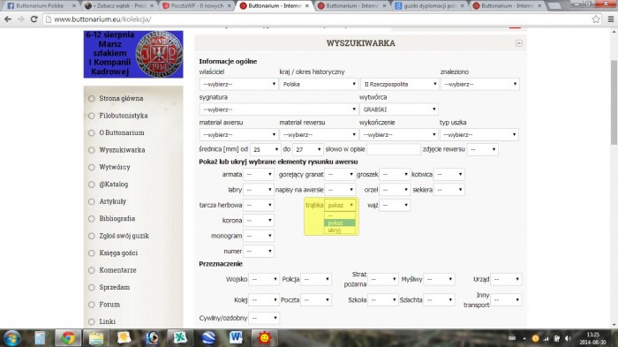
Task: Click the Marsz szlakiem Kompanii Kadrowej banner
Action: point(133,55)
